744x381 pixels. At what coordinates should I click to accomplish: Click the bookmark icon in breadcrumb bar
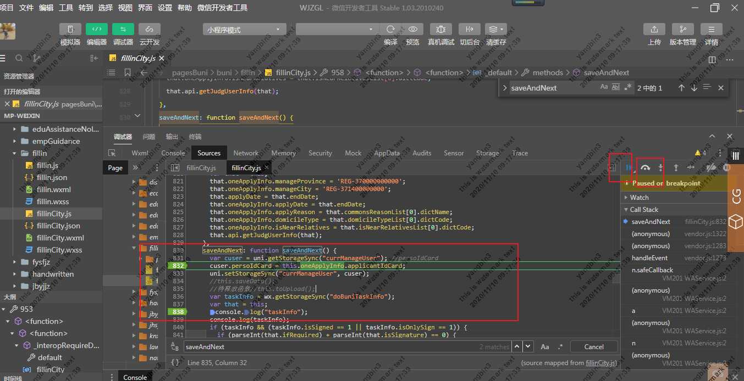coord(128,72)
